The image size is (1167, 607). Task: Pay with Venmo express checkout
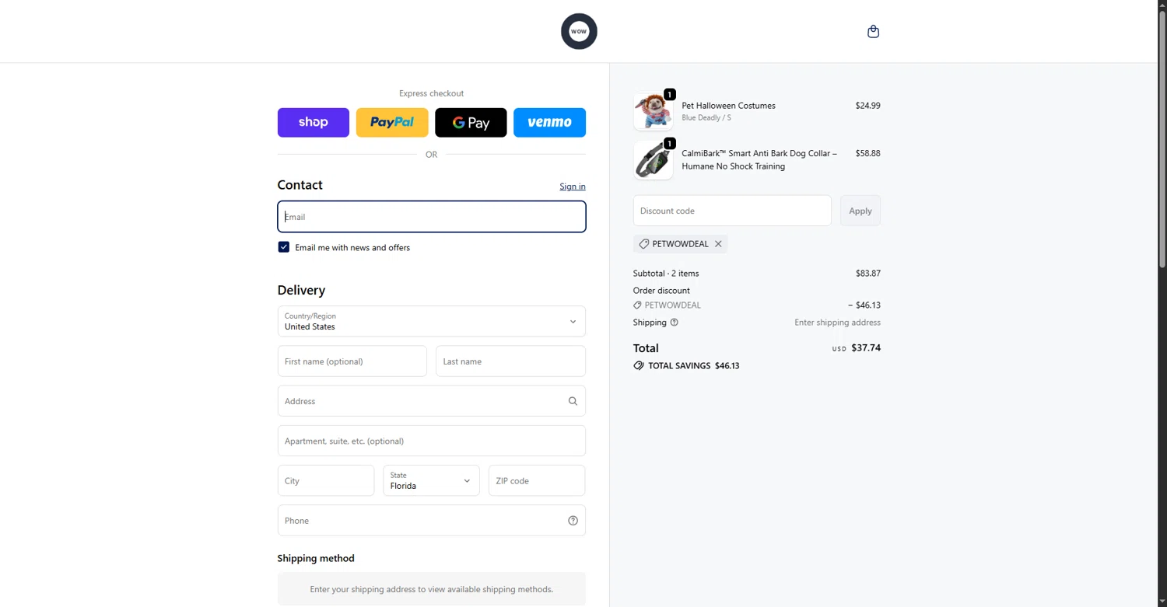click(x=549, y=123)
